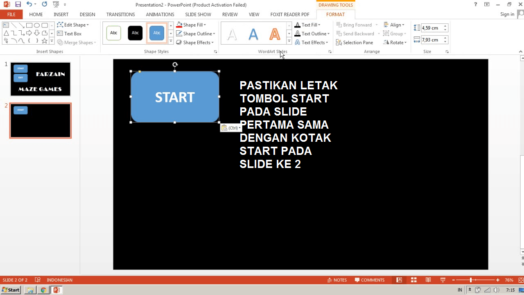
Task: Select slide 1 thumbnail with FARZAIN text
Action: [40, 79]
